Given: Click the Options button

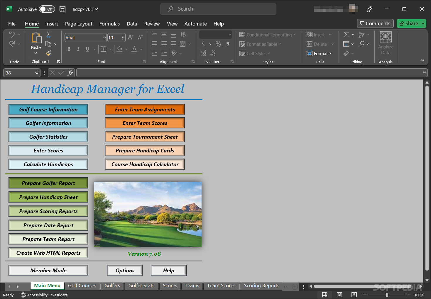Looking at the screenshot, I should click(125, 270).
